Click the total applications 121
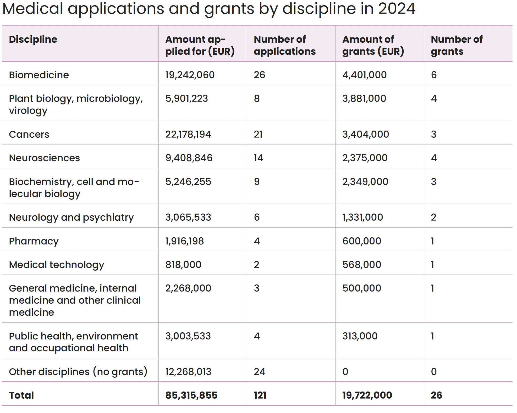 (260, 395)
